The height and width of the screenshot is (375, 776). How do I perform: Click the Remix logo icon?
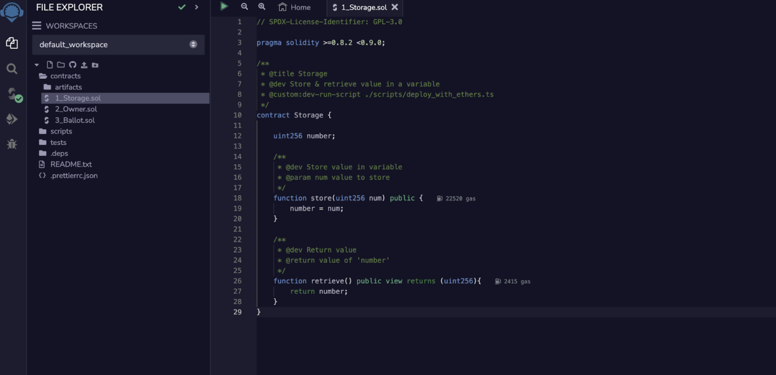tap(12, 11)
